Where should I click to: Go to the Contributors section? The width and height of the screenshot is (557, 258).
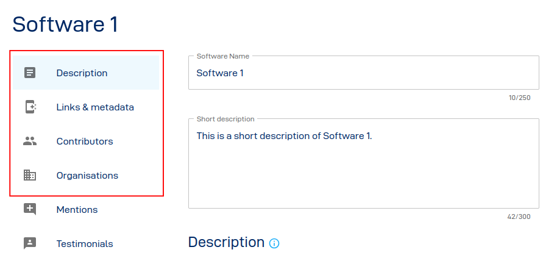coord(85,142)
